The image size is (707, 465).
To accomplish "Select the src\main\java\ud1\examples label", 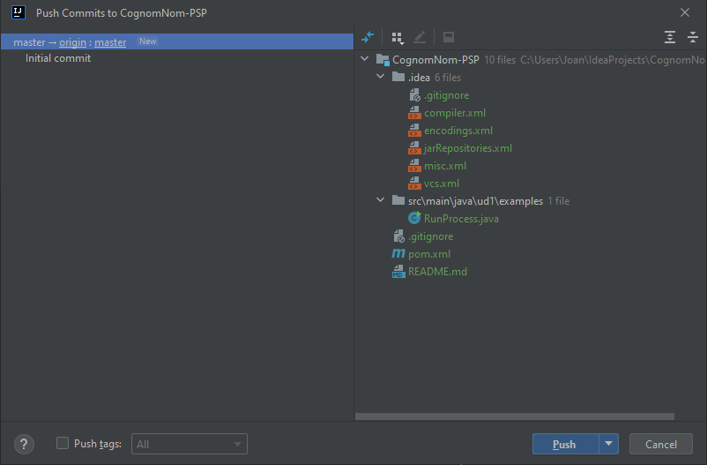I will (x=476, y=201).
